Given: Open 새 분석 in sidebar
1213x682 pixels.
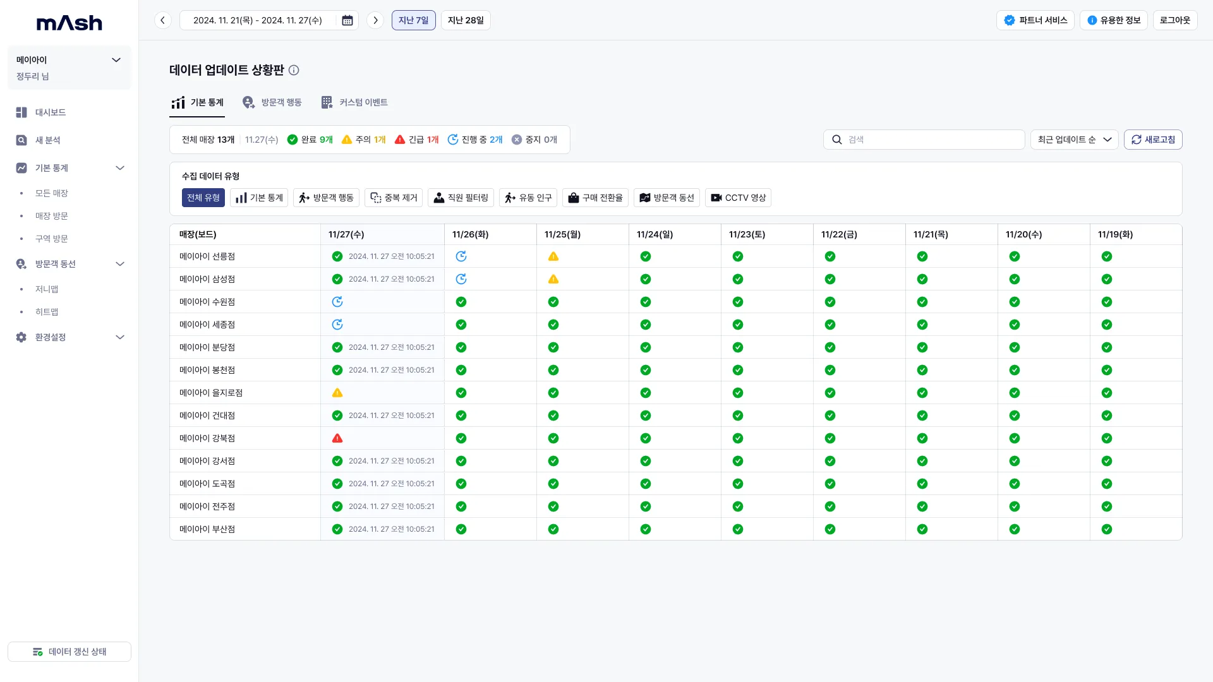Looking at the screenshot, I should 48,140.
